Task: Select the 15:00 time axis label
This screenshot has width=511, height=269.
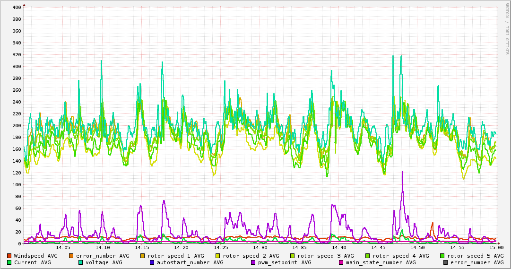Action: pos(496,248)
